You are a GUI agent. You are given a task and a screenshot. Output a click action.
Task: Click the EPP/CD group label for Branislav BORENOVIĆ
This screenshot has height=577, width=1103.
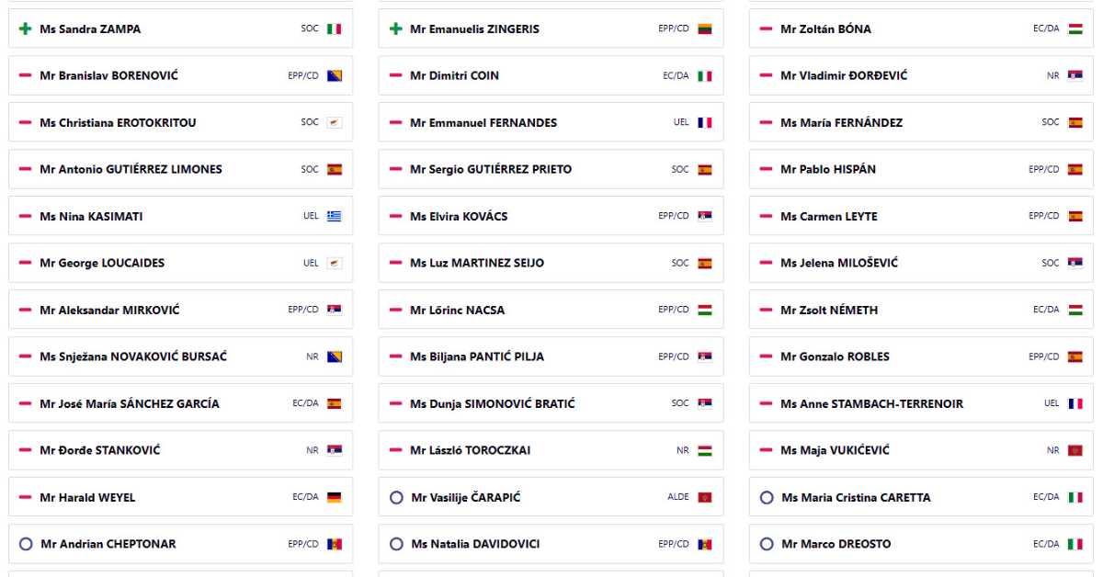302,76
